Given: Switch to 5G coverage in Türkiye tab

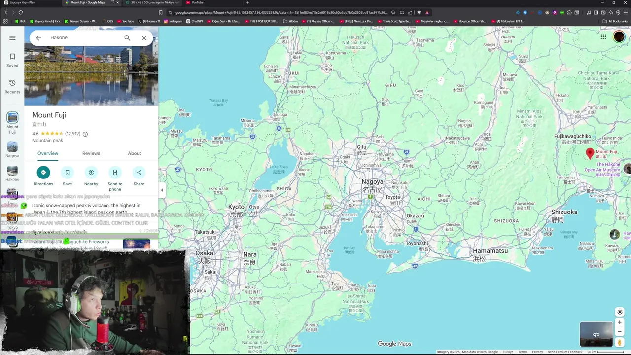Looking at the screenshot, I should (x=153, y=2).
